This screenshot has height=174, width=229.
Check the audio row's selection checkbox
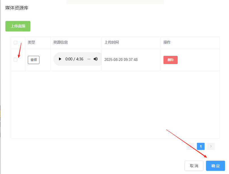[x=16, y=60]
